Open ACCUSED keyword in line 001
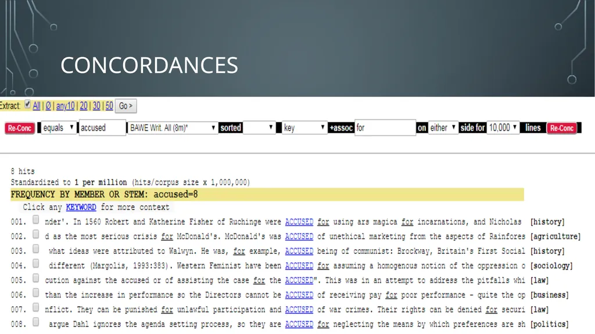595x334 pixels. pos(299,222)
